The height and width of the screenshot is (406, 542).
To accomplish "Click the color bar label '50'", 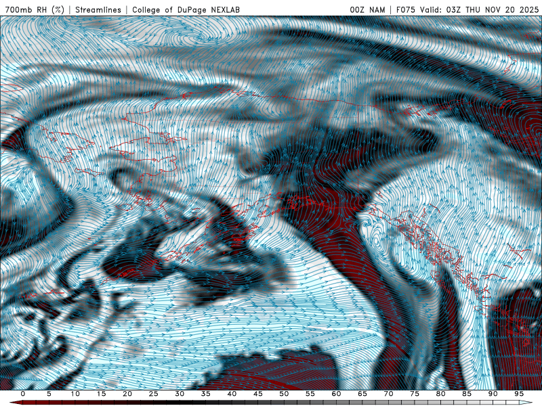I will [x=284, y=394].
